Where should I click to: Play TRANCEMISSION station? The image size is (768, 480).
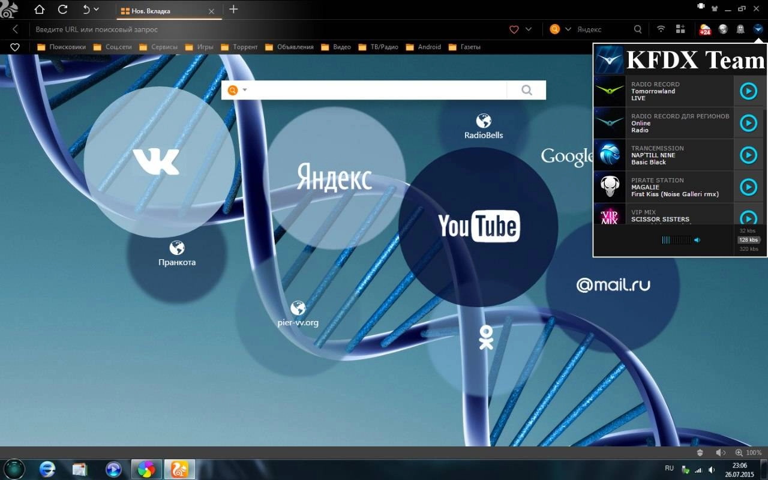click(x=748, y=155)
